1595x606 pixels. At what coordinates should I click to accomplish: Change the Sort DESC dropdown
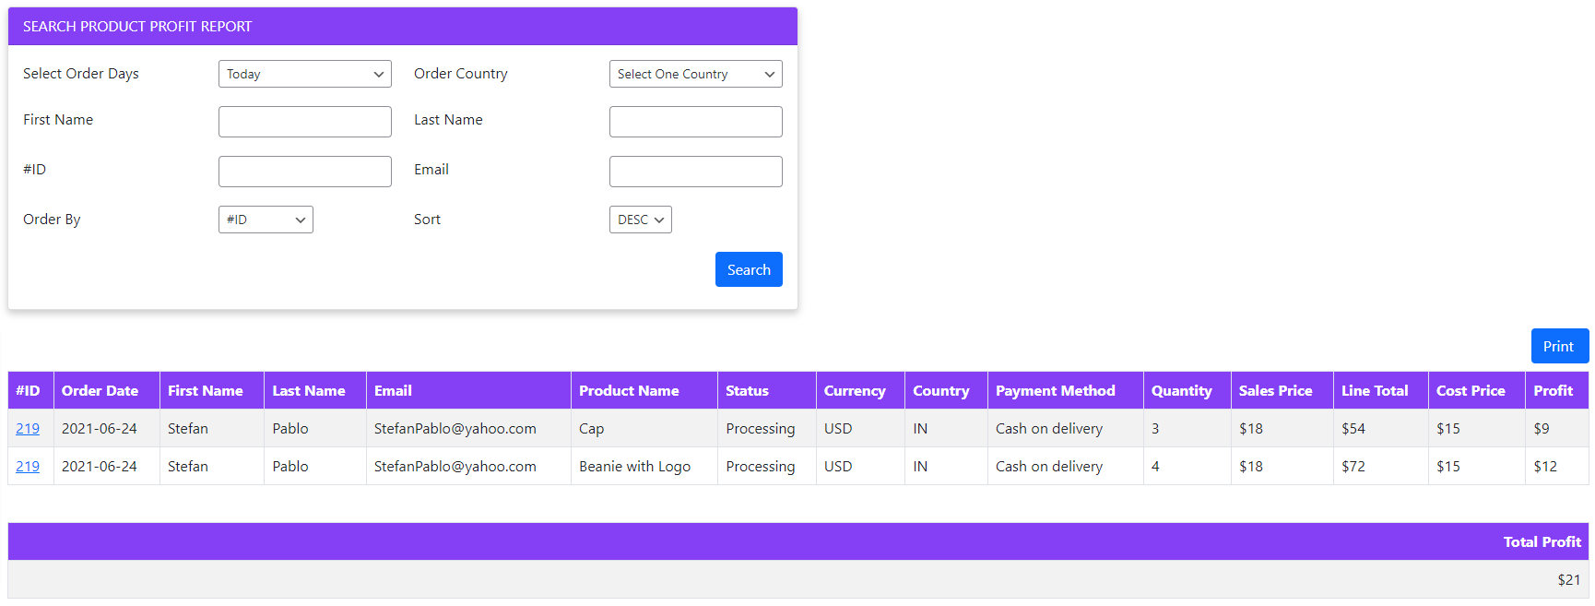[x=640, y=220]
